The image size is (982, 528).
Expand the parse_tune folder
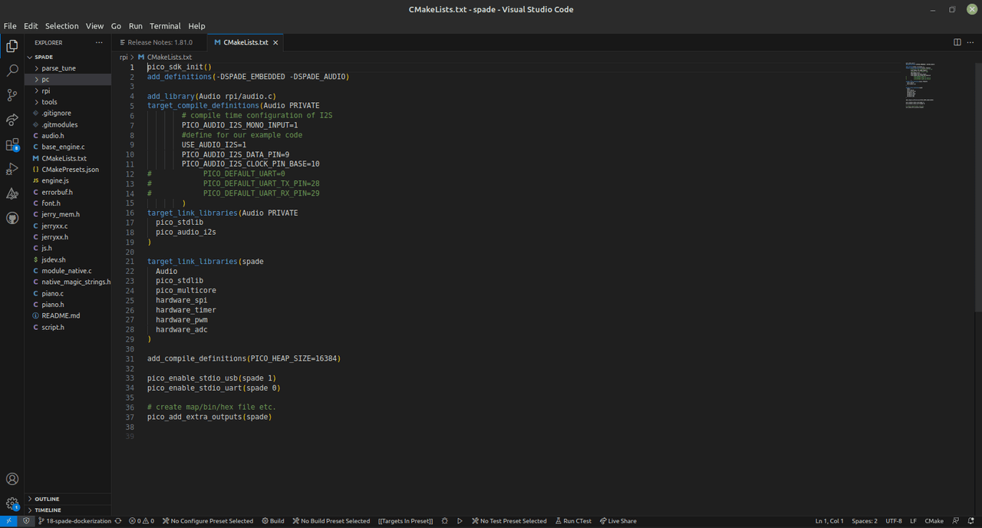(x=58, y=68)
